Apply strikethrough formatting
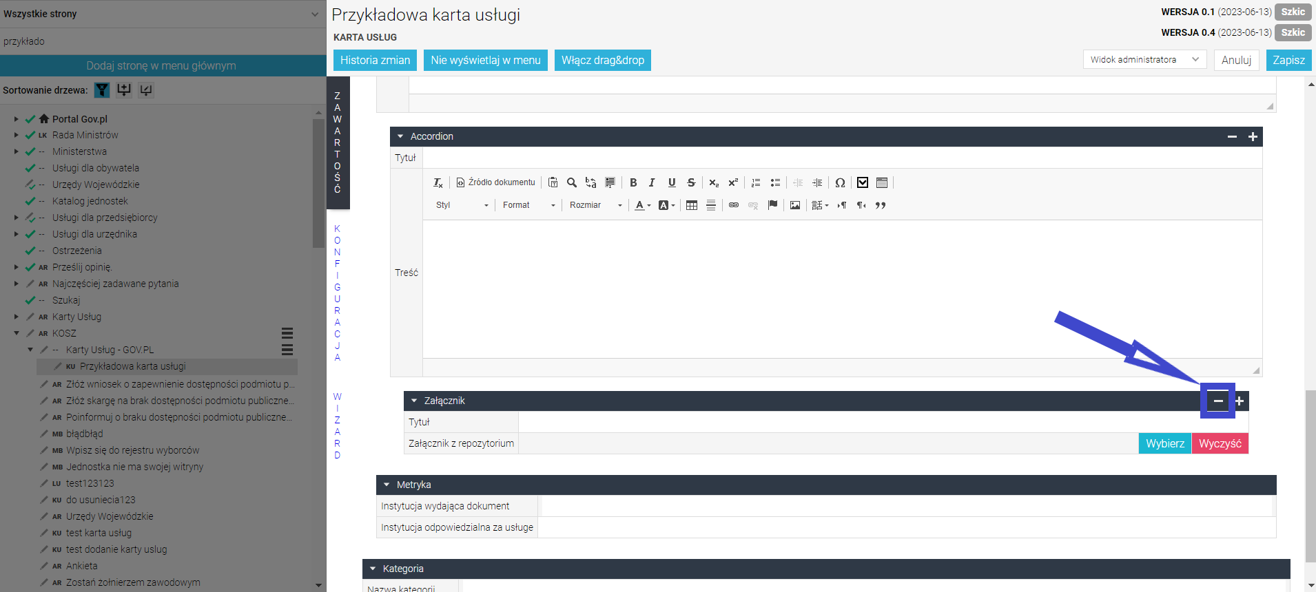The width and height of the screenshot is (1316, 592). [691, 182]
